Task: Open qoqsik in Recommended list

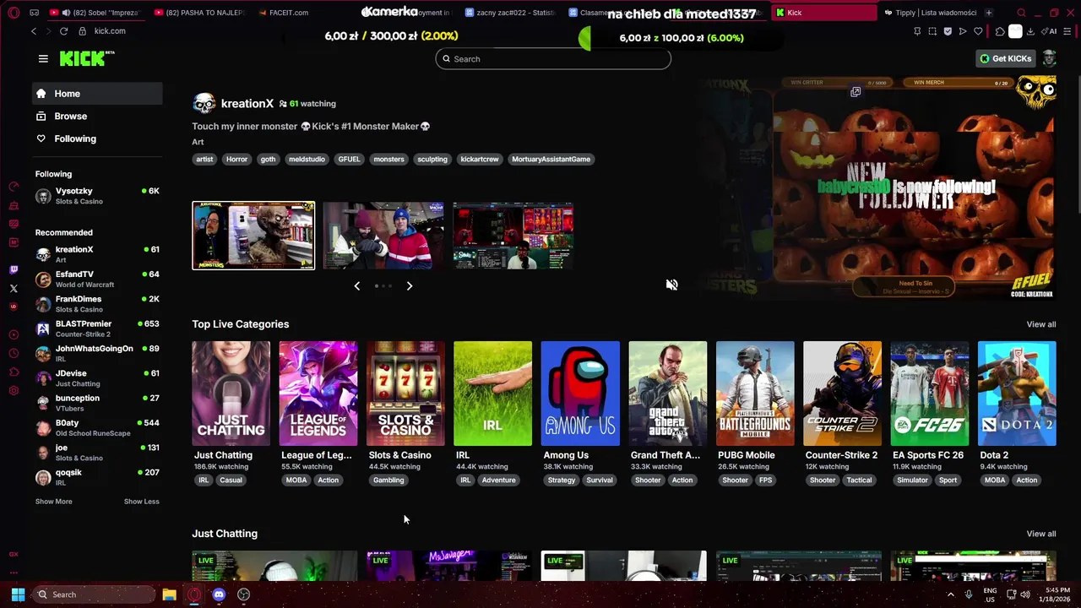Action: (x=97, y=477)
